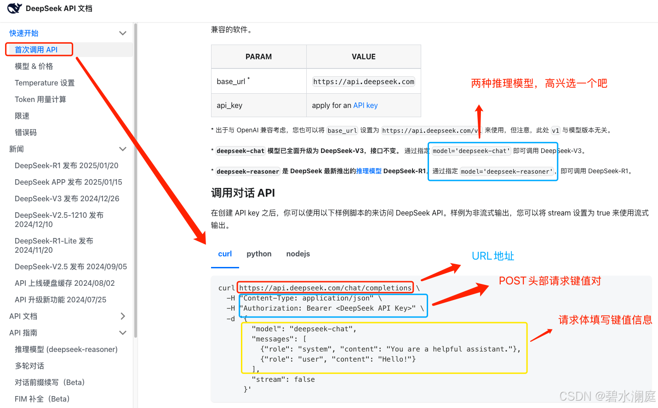Open DeepSeek-V3 发布 2024/12/26 news
Screen dimensions: 658x408
(67, 198)
